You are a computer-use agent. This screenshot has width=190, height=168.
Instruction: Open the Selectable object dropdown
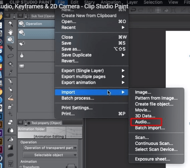tap(50, 155)
